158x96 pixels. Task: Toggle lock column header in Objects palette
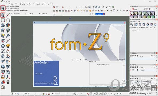click(x=135, y=56)
